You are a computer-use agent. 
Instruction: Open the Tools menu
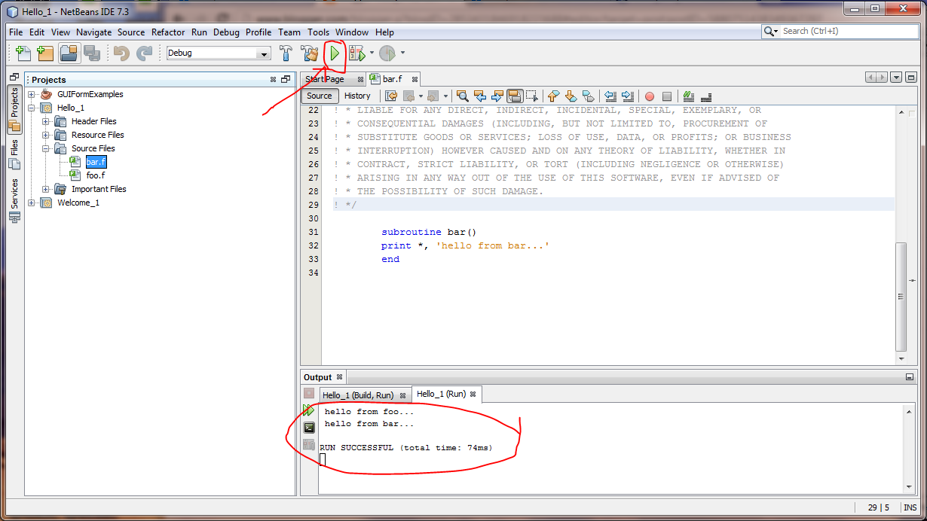(x=317, y=32)
